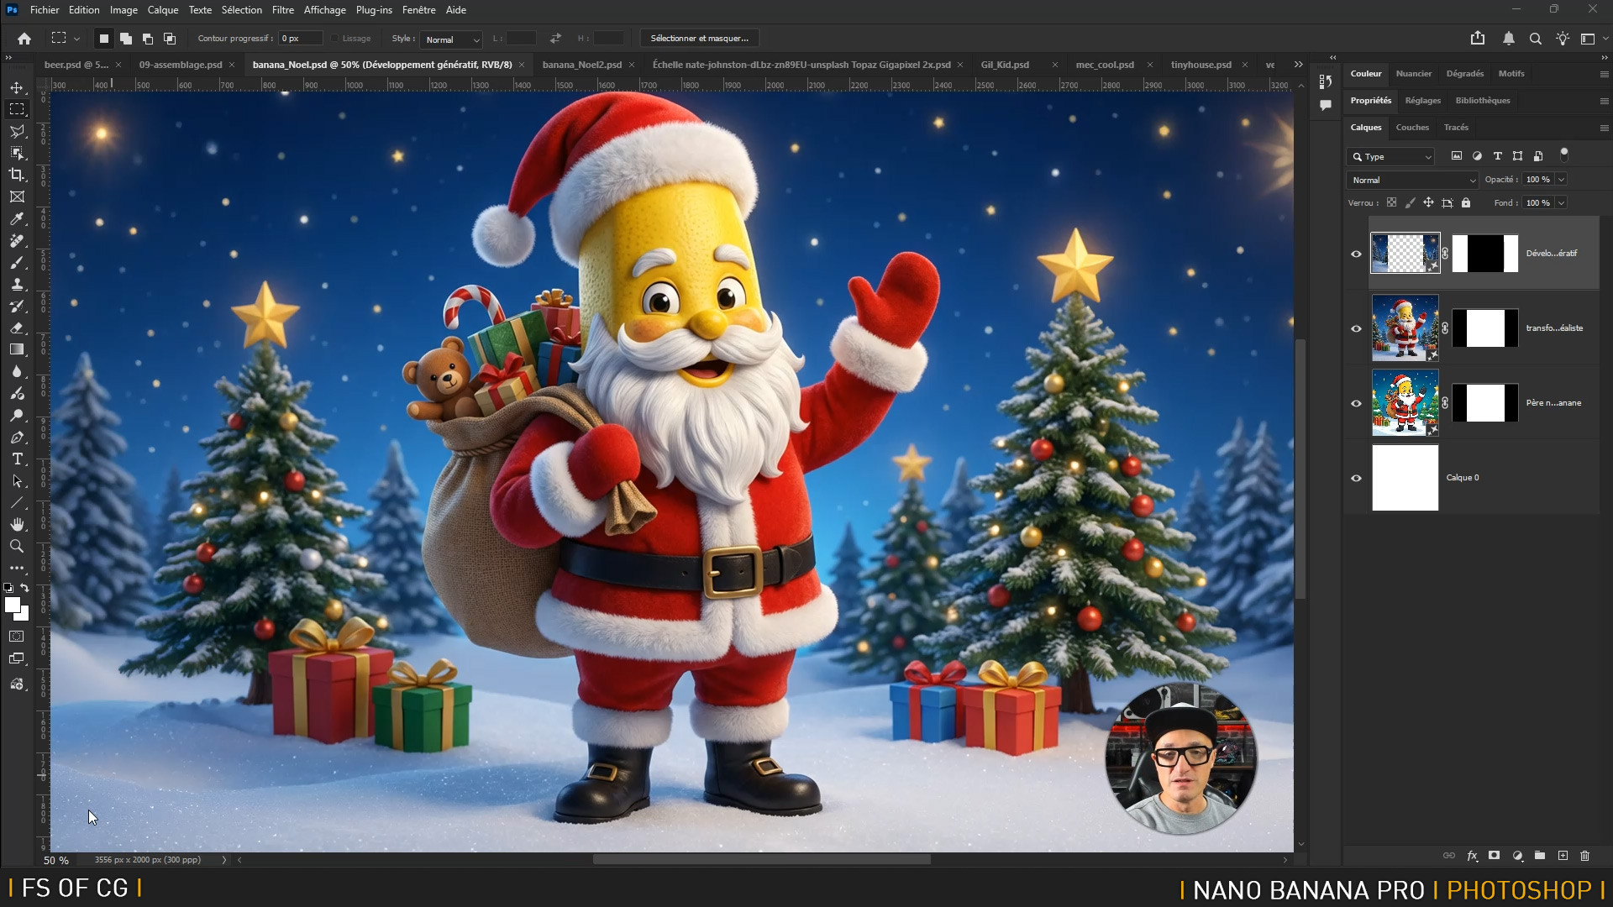
Task: Open the Style dropdown in options bar
Action: coord(451,39)
